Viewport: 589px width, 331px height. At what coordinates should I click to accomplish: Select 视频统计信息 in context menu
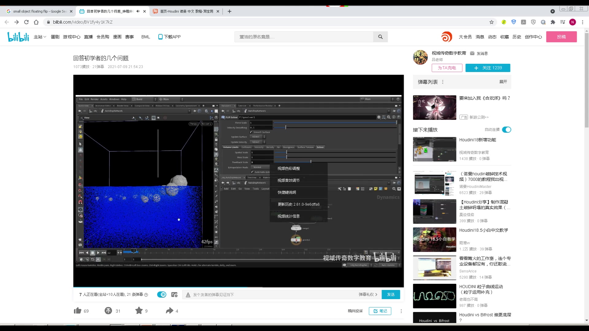click(x=298, y=216)
